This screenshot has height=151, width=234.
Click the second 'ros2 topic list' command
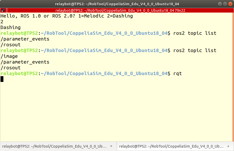click(195, 51)
